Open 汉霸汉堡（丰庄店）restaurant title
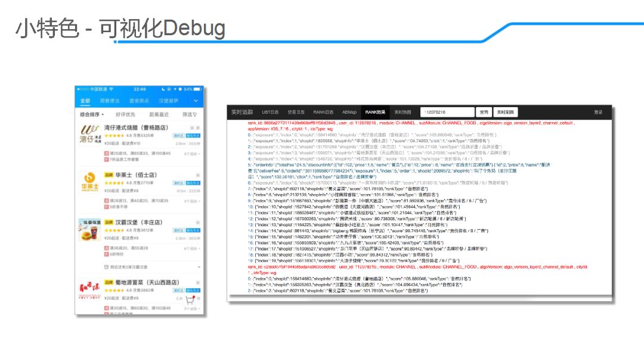 [139, 222]
